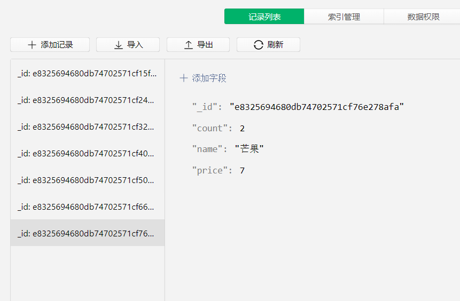This screenshot has width=460, height=301.
Task: Click the "name" field key
Action: [207, 149]
